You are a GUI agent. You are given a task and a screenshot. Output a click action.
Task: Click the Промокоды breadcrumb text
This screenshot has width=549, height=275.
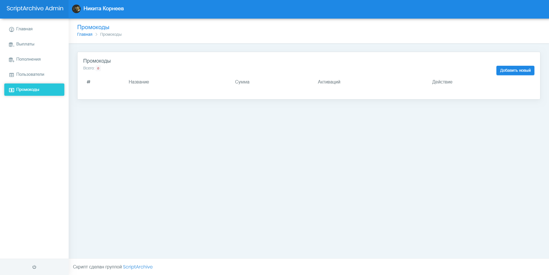111,34
